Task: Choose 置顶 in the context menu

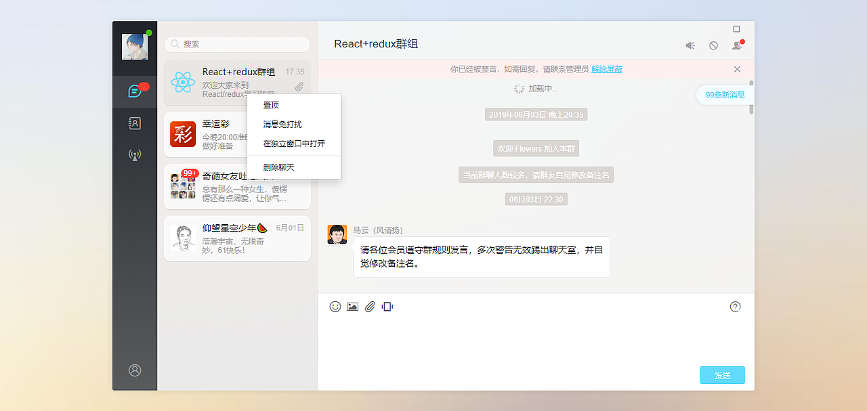Action: click(294, 106)
